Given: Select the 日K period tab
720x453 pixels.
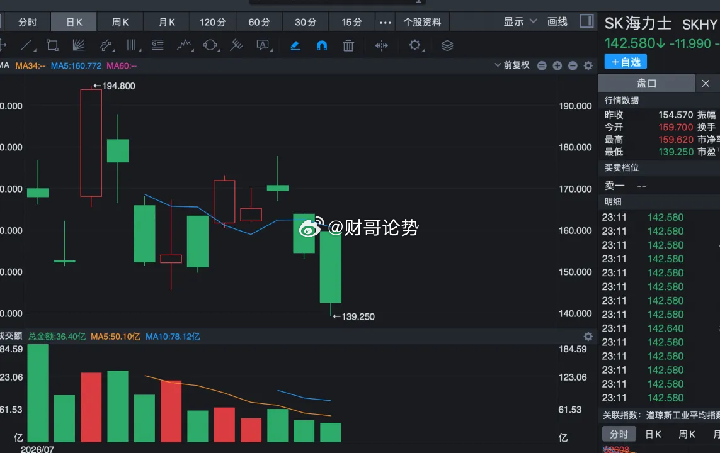Looking at the screenshot, I should (74, 22).
